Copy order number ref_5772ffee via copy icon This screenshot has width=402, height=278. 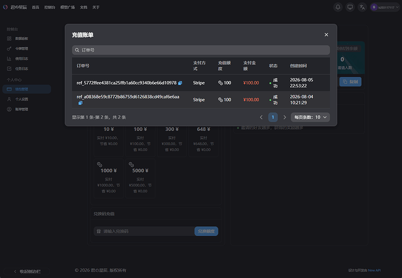click(x=180, y=83)
